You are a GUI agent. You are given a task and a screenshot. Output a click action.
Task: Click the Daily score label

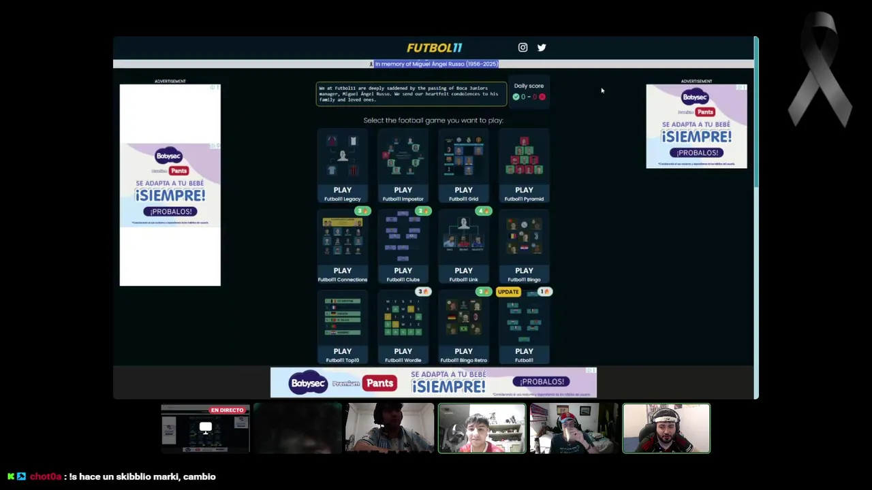[x=529, y=86]
